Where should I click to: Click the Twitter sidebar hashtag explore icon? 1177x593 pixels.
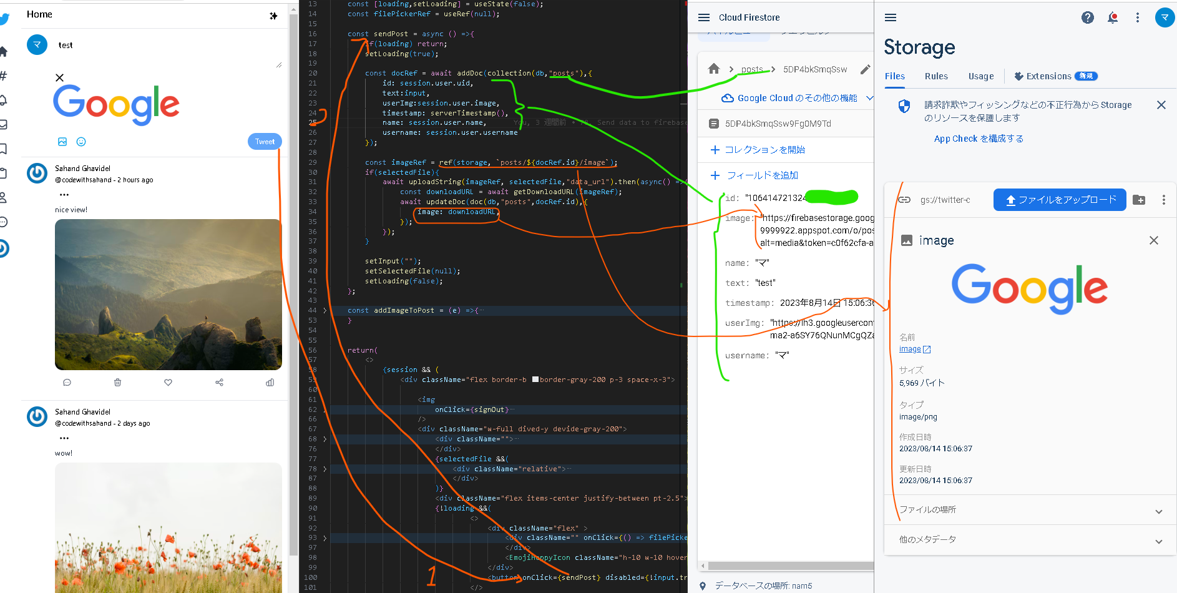[3, 76]
